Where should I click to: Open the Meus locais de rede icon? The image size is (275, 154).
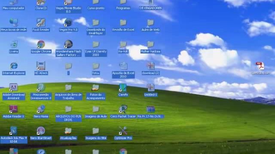pos(14,23)
